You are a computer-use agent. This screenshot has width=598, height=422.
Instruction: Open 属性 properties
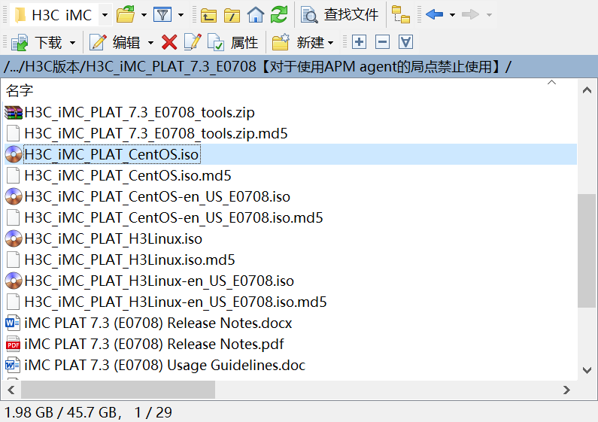coord(233,42)
